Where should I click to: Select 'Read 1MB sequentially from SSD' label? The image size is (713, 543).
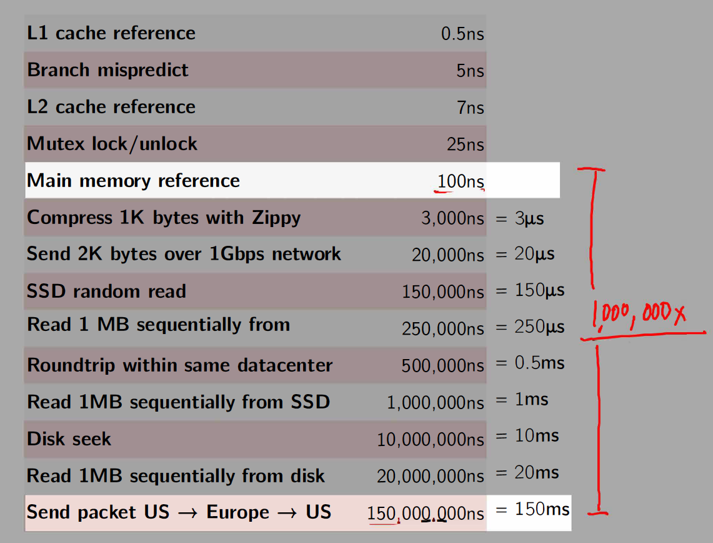coord(178,402)
